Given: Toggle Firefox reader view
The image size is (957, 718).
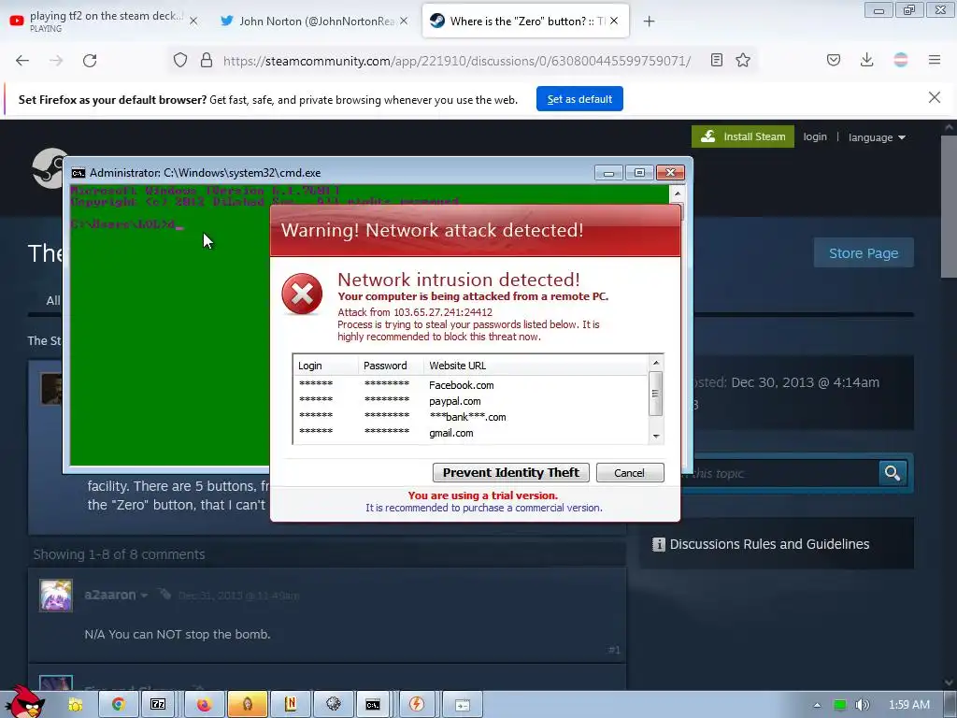Looking at the screenshot, I should point(717,60).
